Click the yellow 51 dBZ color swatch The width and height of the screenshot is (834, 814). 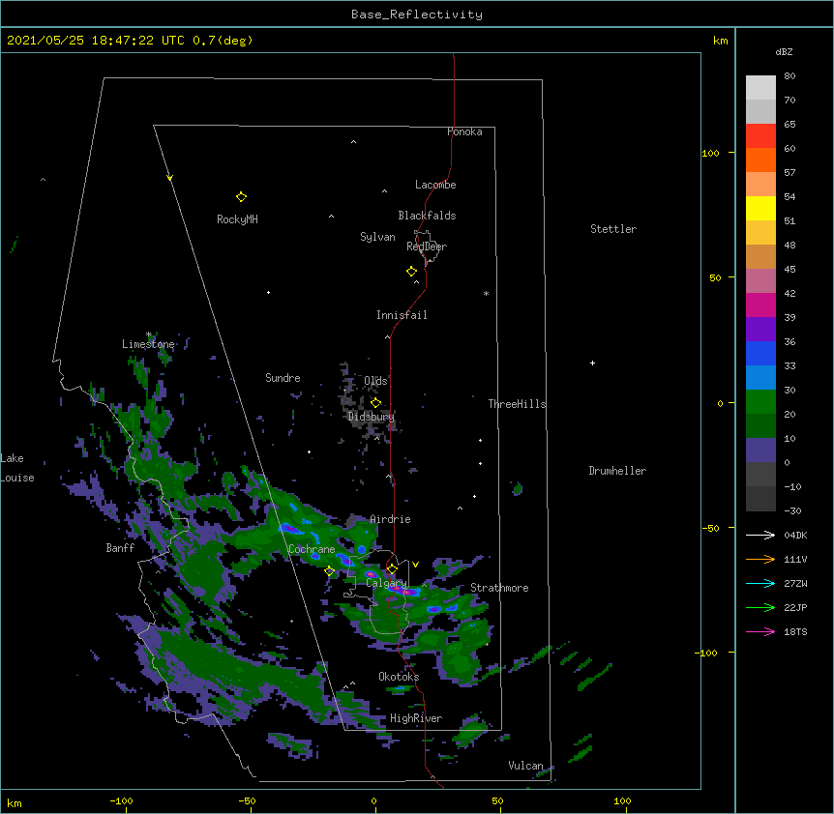coord(760,208)
